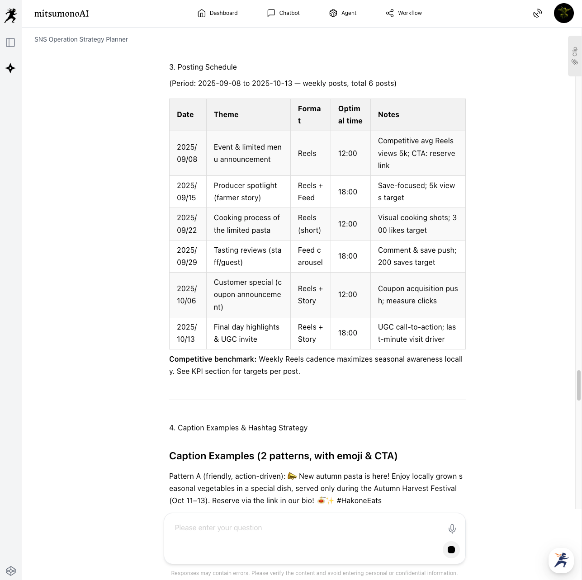This screenshot has width=582, height=580.
Task: Click the page vertical scrollbar thumb
Action: click(578, 385)
